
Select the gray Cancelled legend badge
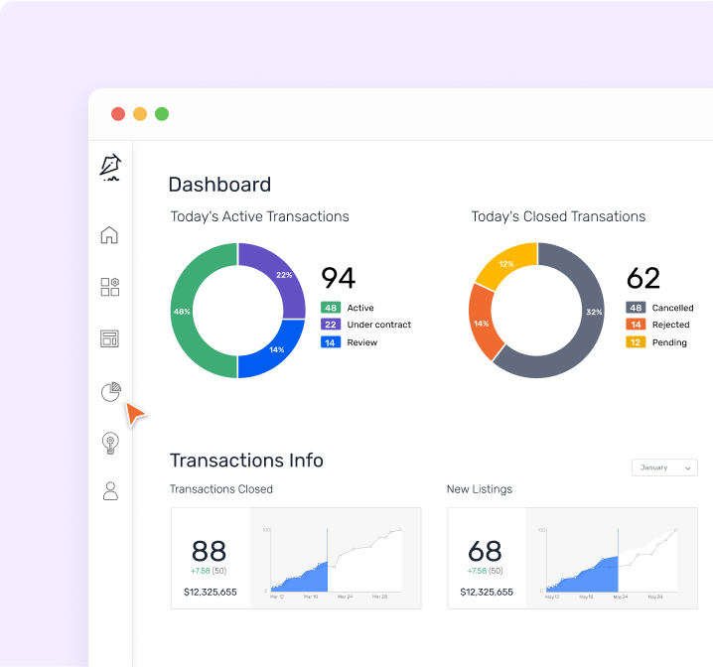click(x=636, y=309)
